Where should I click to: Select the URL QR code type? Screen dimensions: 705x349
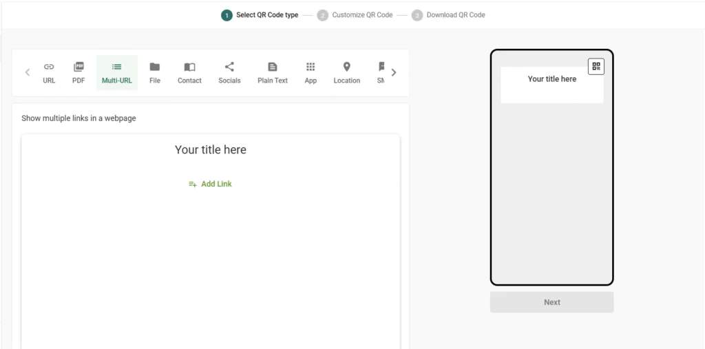click(49, 73)
